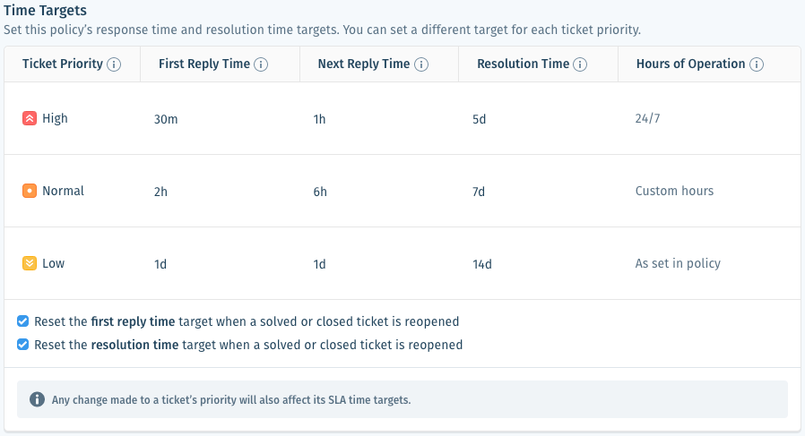Click Low priority next reply 1d field
The width and height of the screenshot is (805, 436).
click(x=379, y=263)
